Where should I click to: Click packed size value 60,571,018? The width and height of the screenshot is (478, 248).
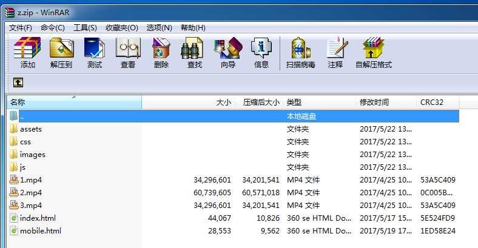tap(261, 193)
